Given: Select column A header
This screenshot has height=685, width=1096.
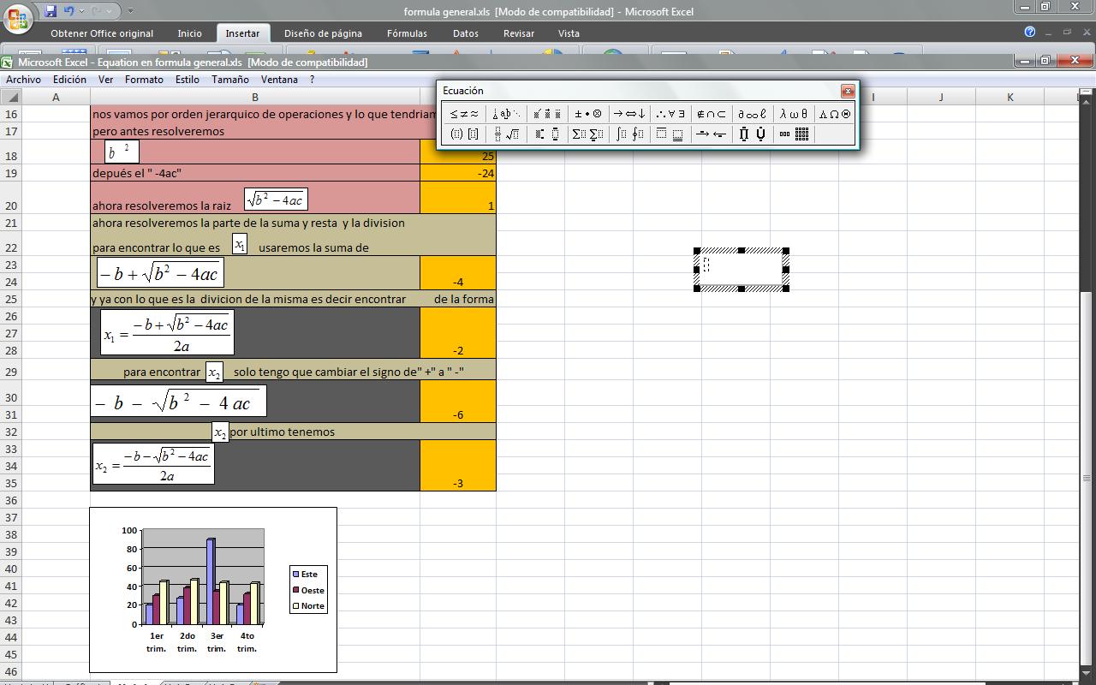Looking at the screenshot, I should point(56,97).
